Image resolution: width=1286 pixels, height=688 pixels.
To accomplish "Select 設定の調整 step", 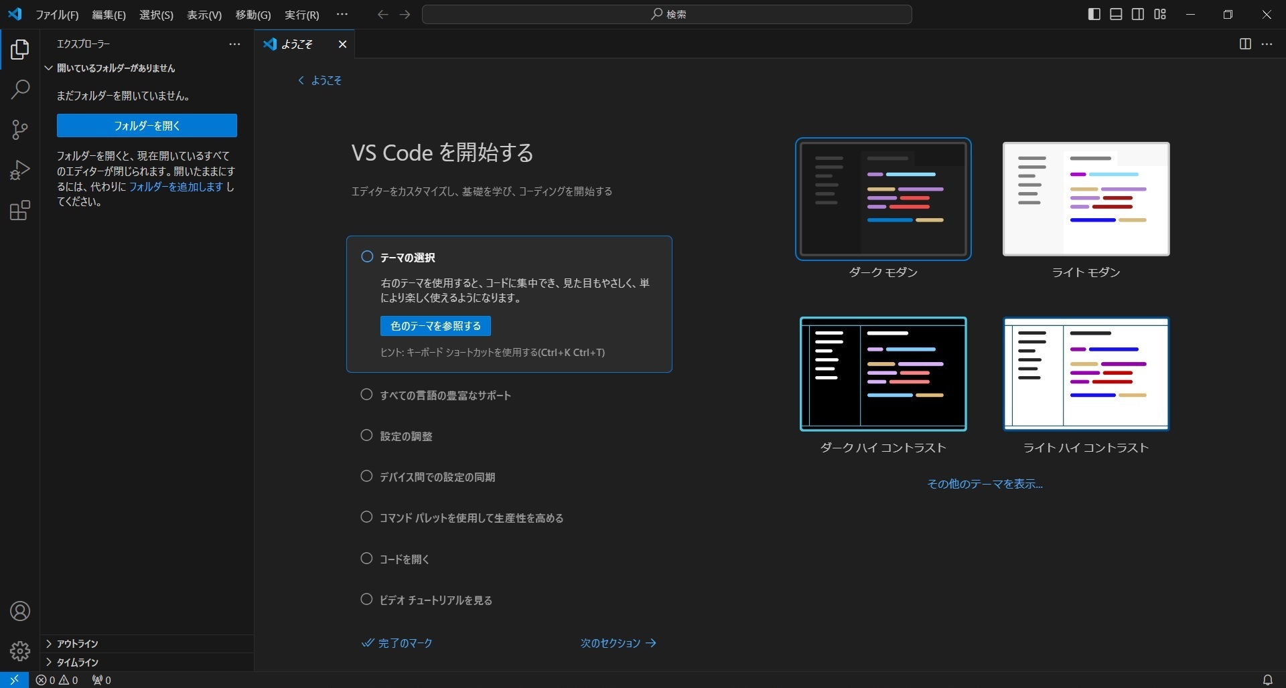I will 397,436.
